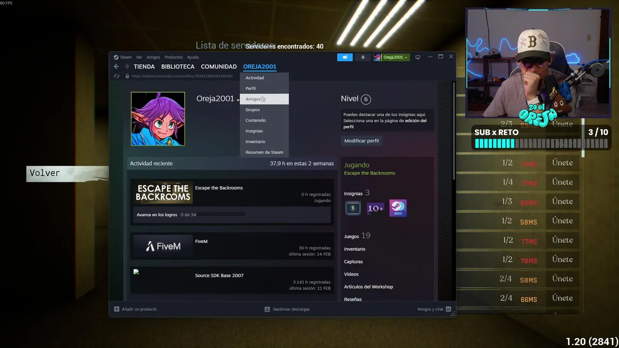Click Únete for the 75MS server
The width and height of the screenshot is (619, 348).
click(x=562, y=163)
